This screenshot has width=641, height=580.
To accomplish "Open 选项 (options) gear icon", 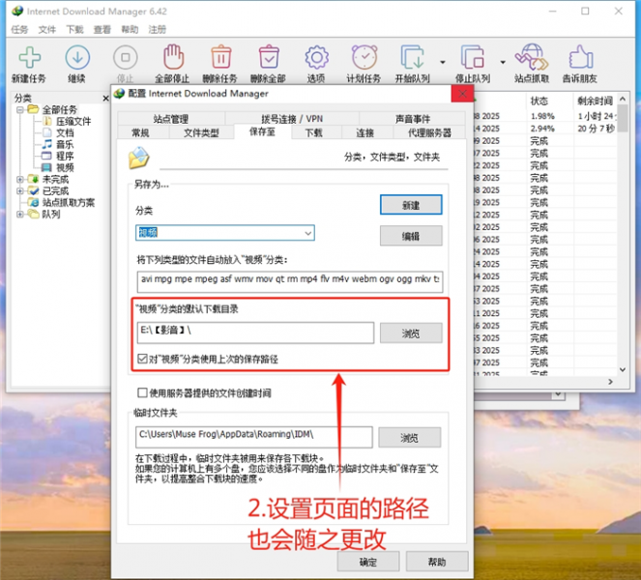I will click(x=317, y=58).
